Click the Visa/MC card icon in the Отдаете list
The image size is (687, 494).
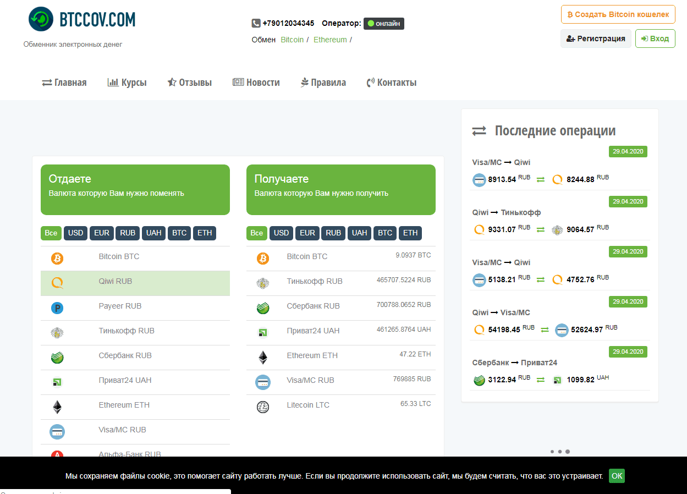(x=57, y=432)
